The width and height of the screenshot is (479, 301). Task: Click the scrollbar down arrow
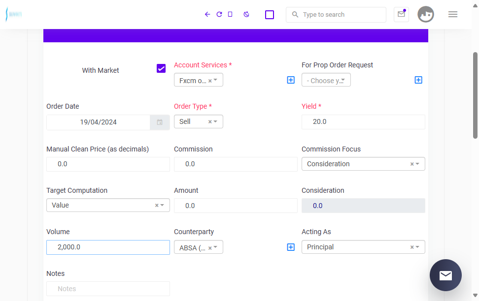[475, 295]
